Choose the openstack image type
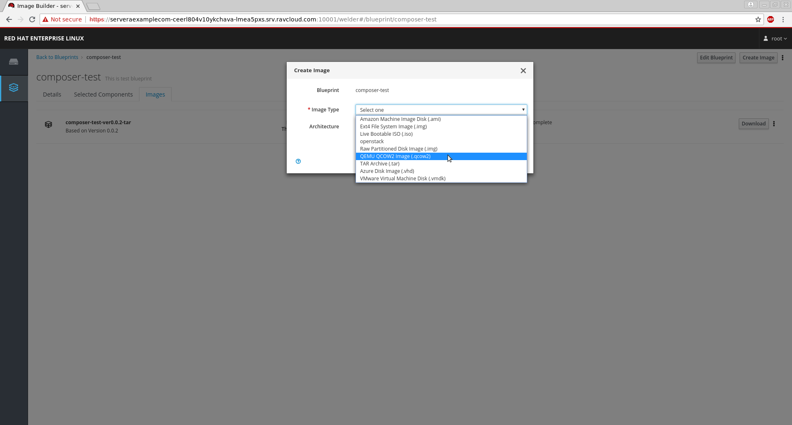Screen dimensions: 792x425 tap(441, 142)
